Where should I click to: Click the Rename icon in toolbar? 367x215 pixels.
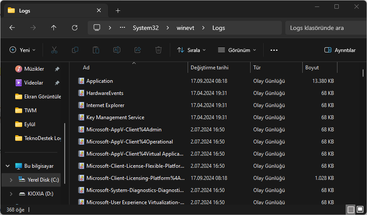click(117, 50)
